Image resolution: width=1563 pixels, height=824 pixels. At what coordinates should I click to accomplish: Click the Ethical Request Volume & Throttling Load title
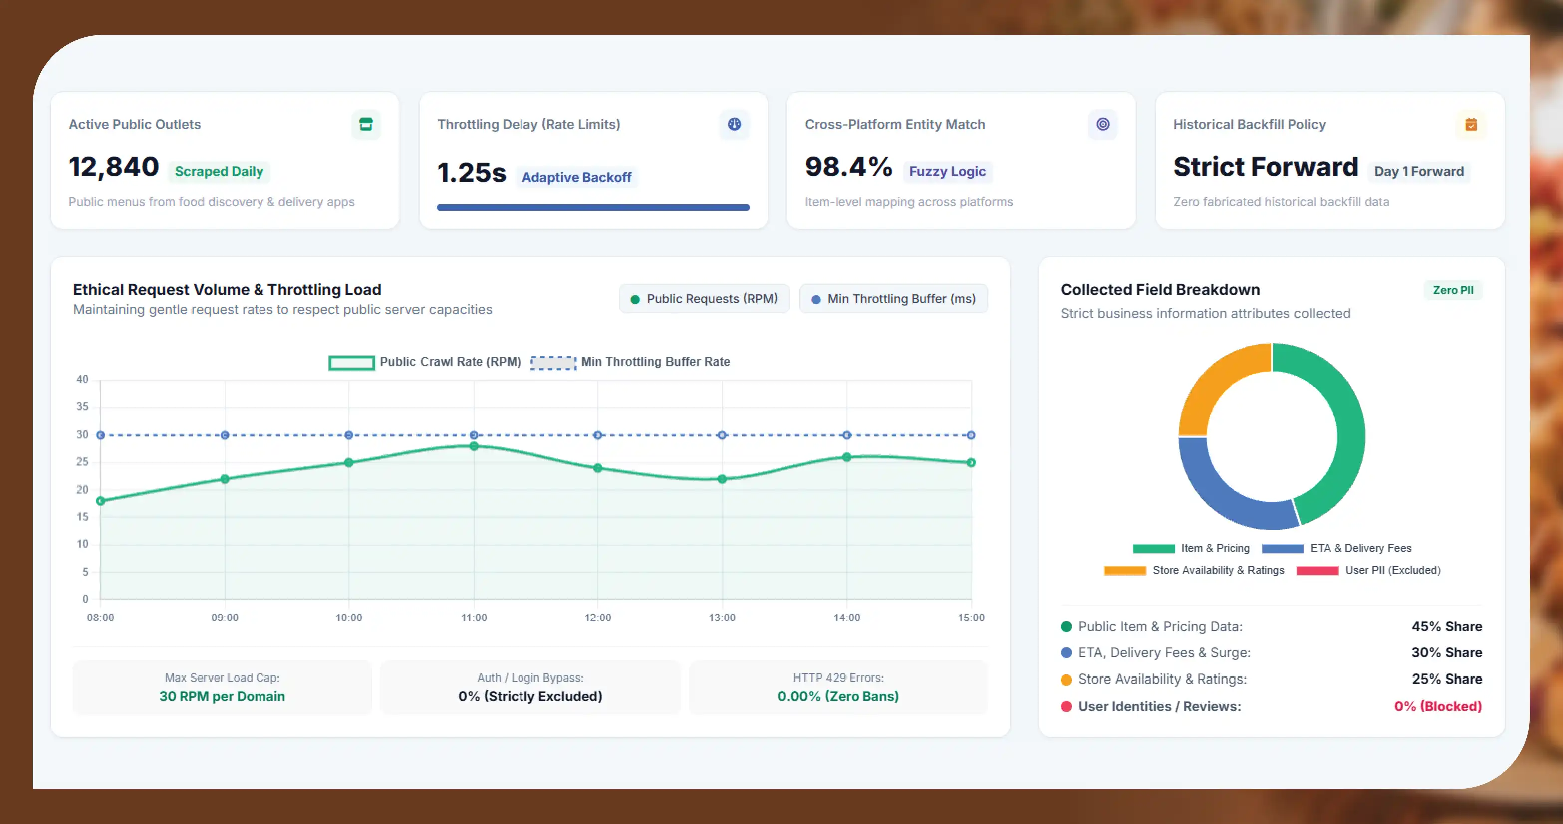[227, 290]
